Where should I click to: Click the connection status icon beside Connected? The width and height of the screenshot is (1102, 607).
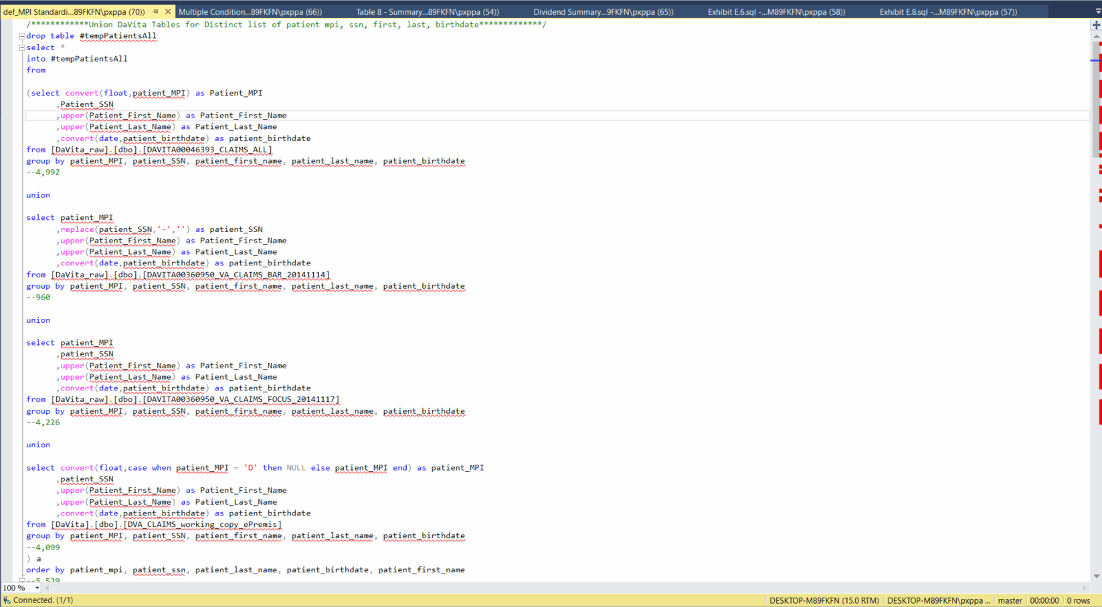[7, 600]
